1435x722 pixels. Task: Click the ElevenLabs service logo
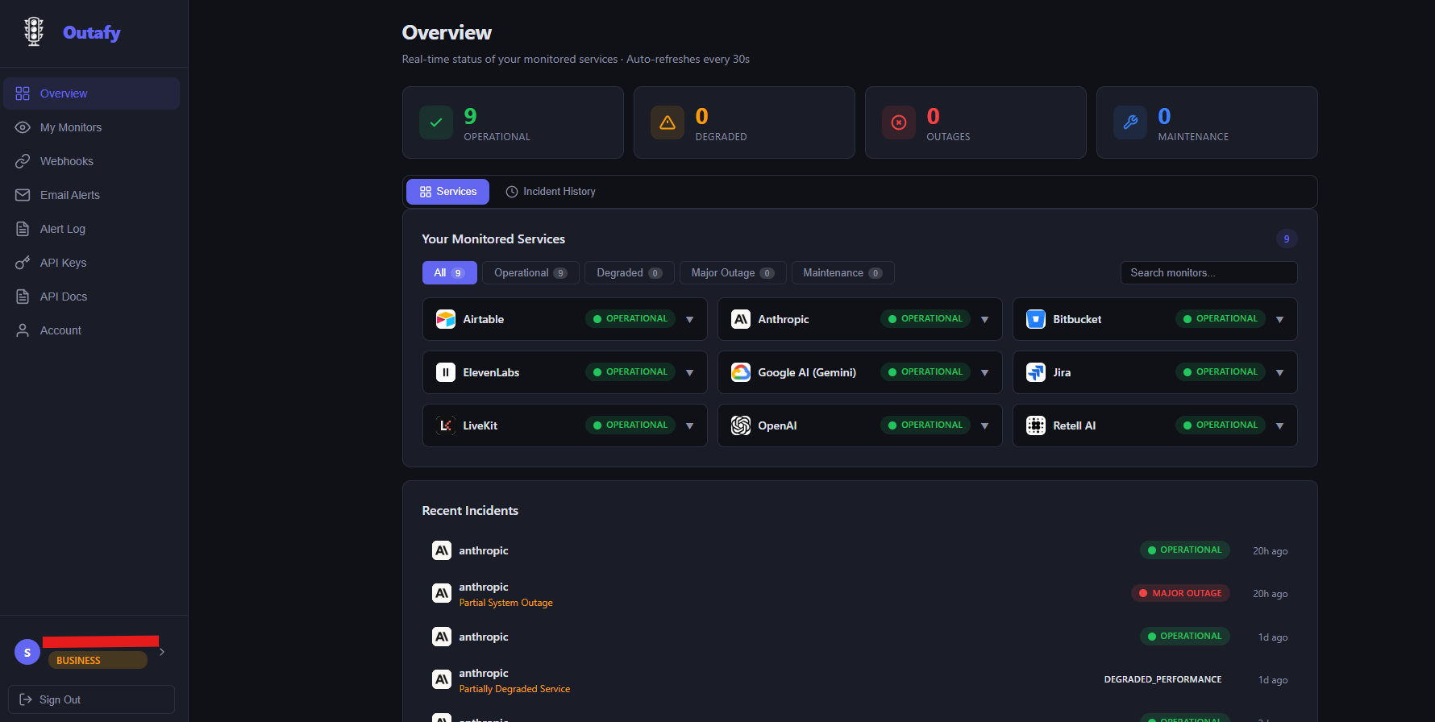(x=446, y=372)
